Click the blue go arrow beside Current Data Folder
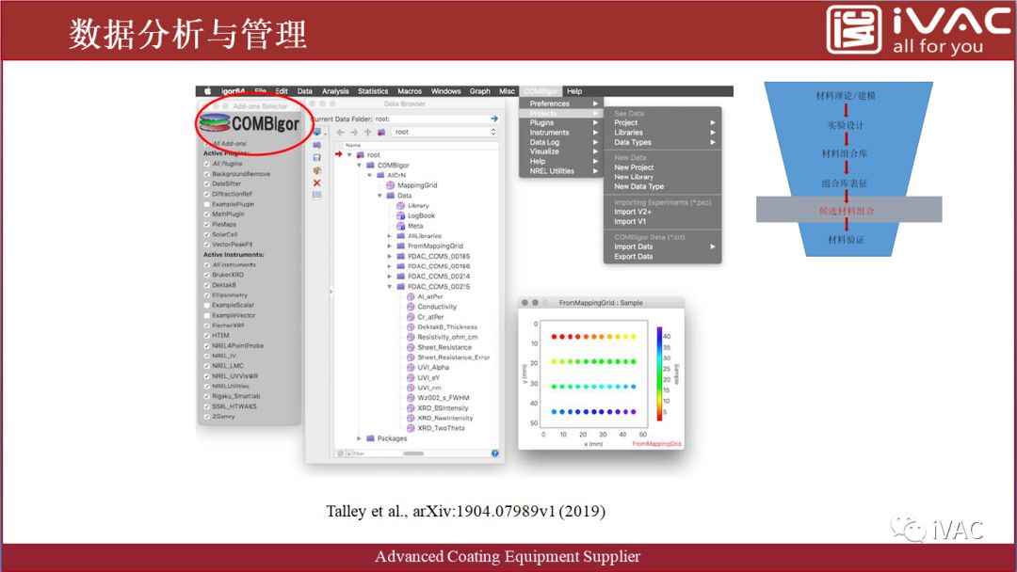1017x572 pixels. point(494,119)
